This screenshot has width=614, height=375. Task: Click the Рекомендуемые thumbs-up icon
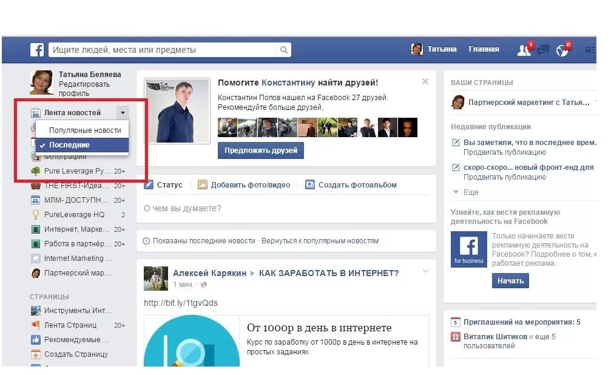(x=36, y=340)
